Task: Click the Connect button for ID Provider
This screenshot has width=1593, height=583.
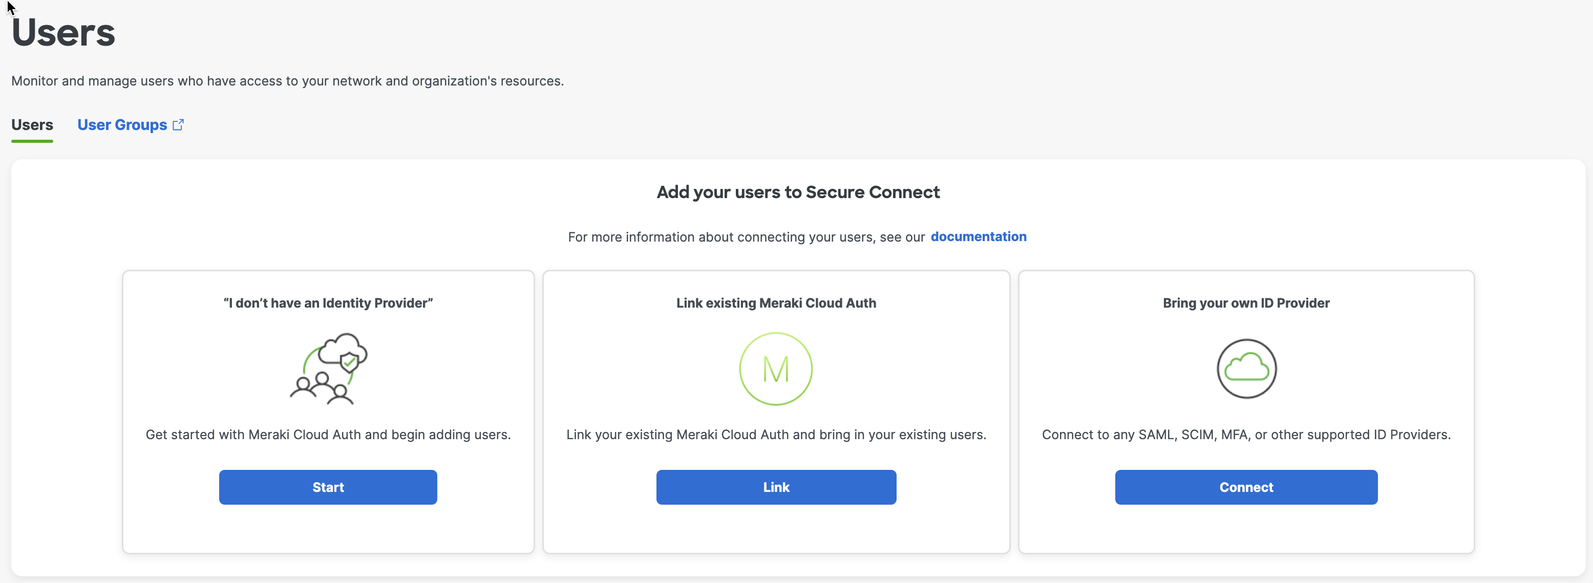Action: point(1246,487)
